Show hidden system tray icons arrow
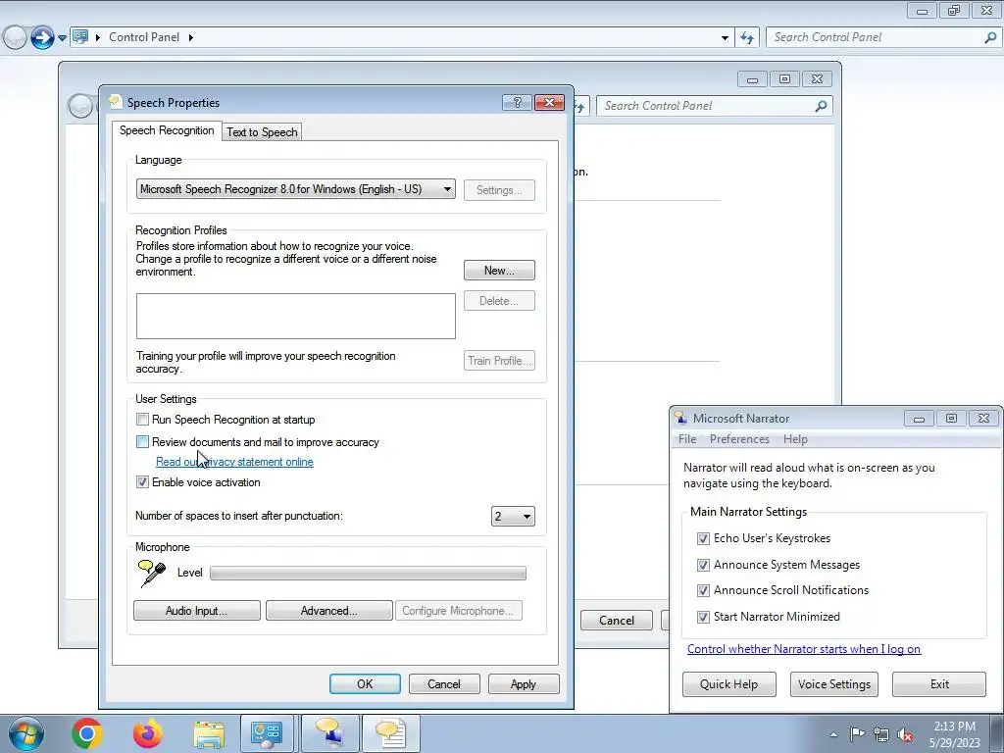Screen dimensions: 1004x753 (x=833, y=734)
